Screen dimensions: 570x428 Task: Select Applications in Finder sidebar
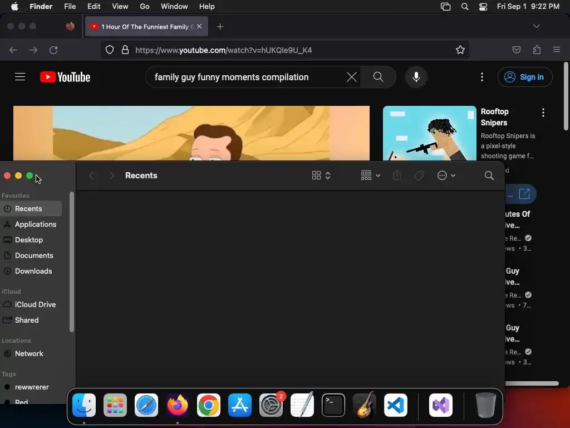(x=31, y=224)
